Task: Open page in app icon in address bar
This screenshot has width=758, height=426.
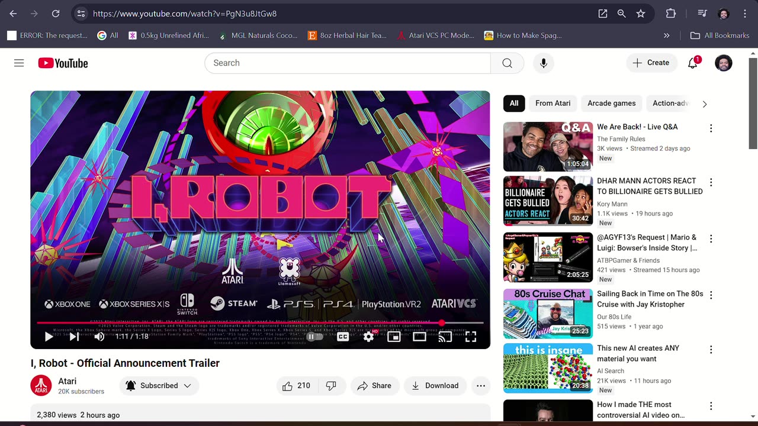Action: point(603,14)
